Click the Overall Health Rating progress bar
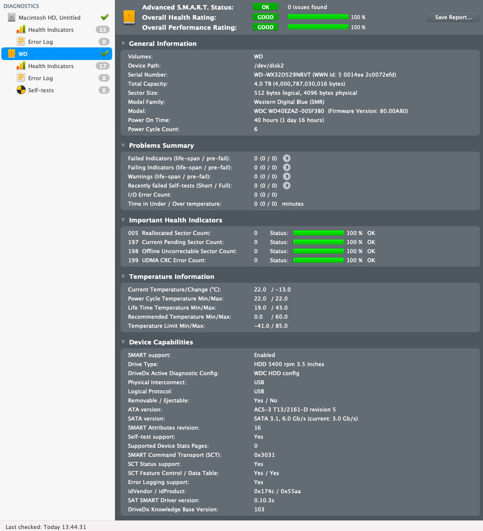483x531 pixels. click(x=318, y=17)
